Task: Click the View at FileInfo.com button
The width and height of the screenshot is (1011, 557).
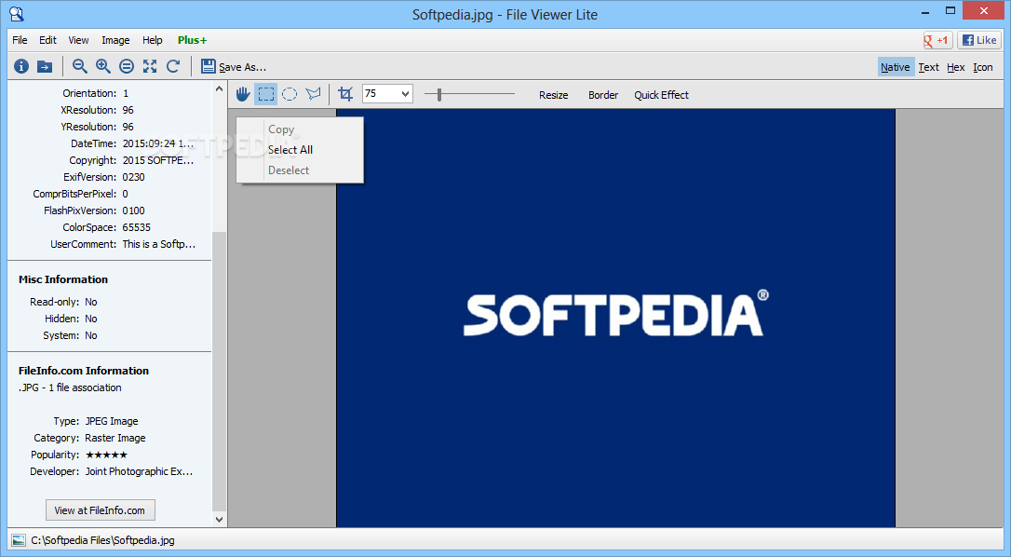Action: pos(100,509)
